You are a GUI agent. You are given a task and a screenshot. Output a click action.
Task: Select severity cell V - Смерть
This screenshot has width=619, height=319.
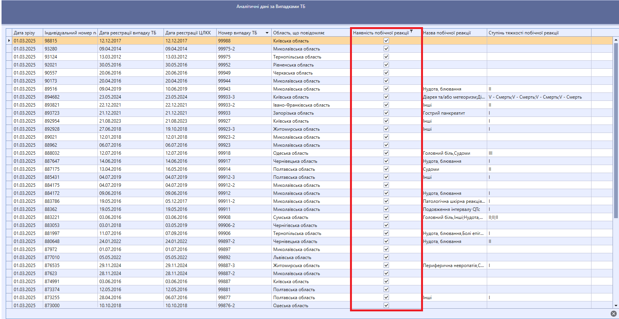tap(539, 97)
